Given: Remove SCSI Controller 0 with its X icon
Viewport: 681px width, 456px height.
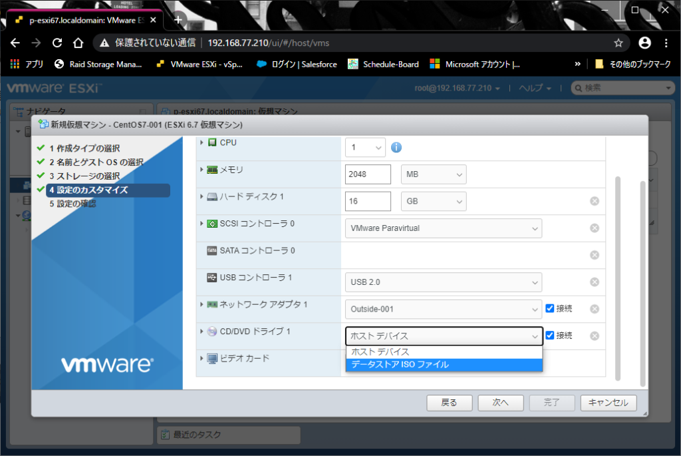Looking at the screenshot, I should (595, 228).
